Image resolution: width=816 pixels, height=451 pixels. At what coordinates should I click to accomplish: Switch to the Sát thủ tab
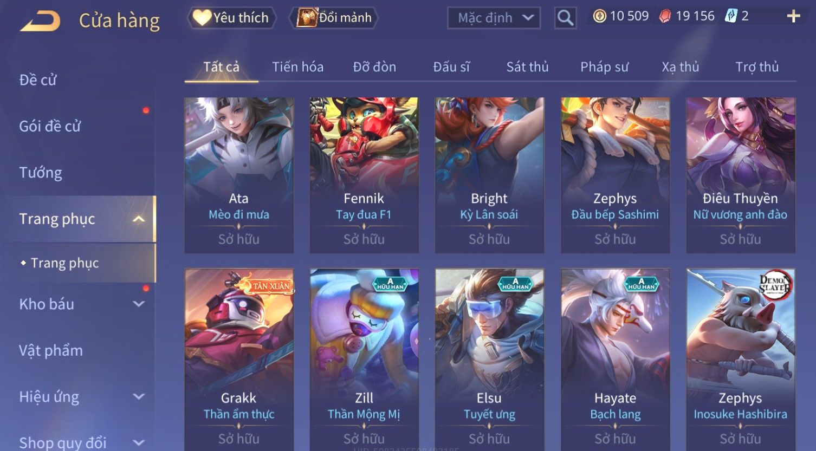pyautogui.click(x=527, y=67)
